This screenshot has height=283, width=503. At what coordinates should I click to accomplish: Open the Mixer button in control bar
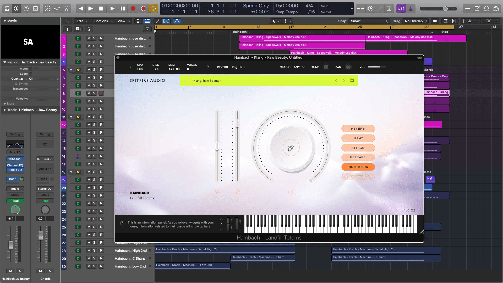point(57,9)
